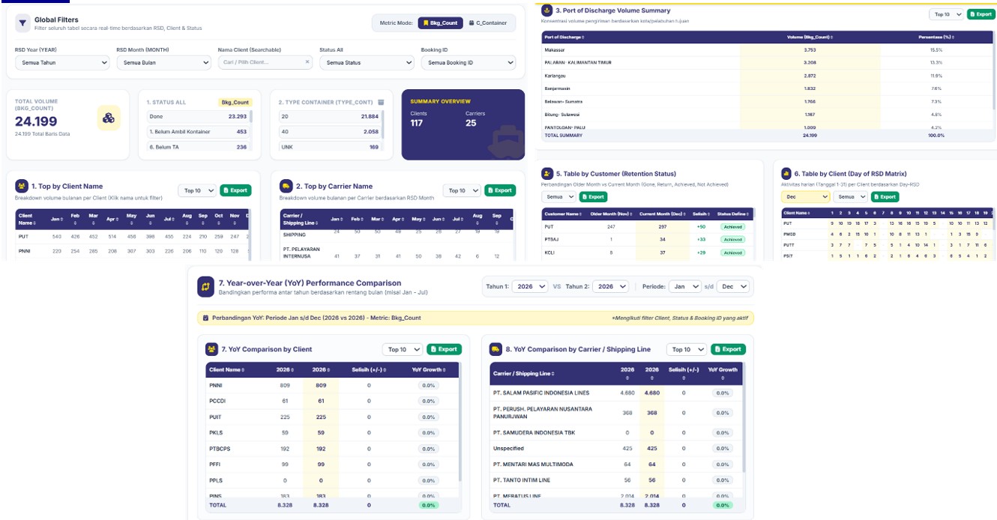Click the truck icon beside Top by Carrier Name
Viewport: 997px width, 520px height.
286,186
